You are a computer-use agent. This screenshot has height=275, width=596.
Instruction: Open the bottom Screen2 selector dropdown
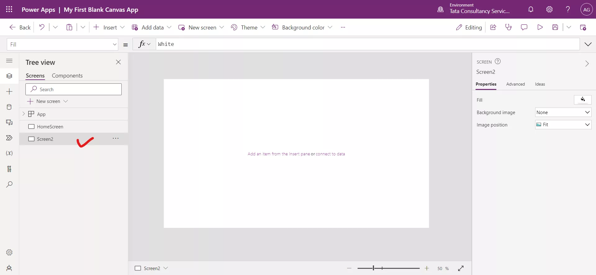click(165, 268)
